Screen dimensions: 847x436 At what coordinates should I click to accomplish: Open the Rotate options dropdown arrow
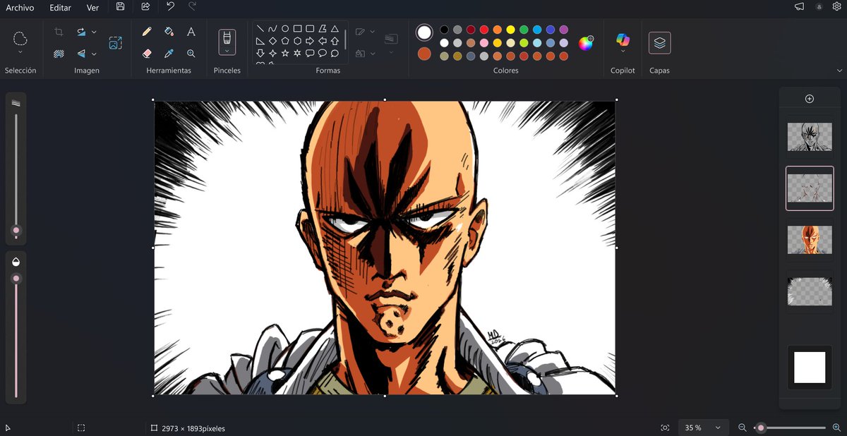(94, 32)
